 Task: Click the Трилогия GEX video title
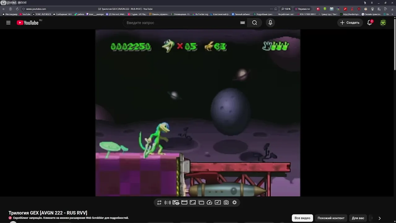point(48,213)
